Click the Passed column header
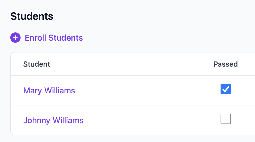The image size is (255, 142). pyautogui.click(x=225, y=64)
